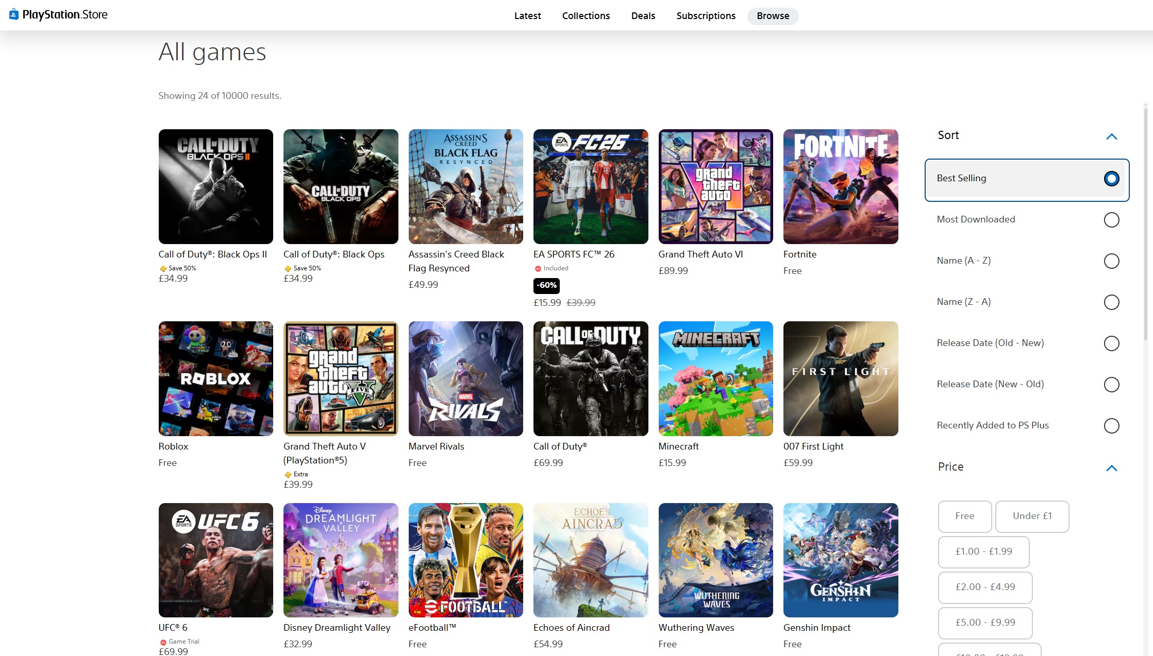Open the Marvel Rivals title link

coord(436,446)
